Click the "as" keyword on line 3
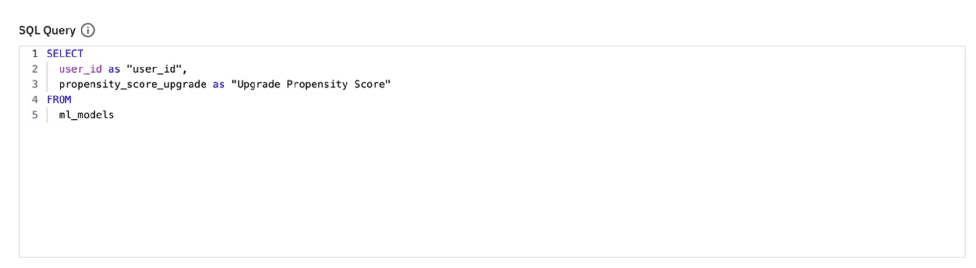The height and width of the screenshot is (268, 976). coord(219,84)
